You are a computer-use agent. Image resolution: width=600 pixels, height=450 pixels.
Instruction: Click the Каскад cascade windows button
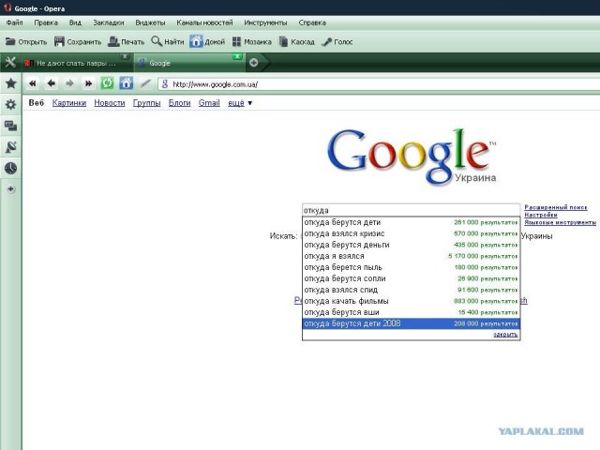point(296,41)
